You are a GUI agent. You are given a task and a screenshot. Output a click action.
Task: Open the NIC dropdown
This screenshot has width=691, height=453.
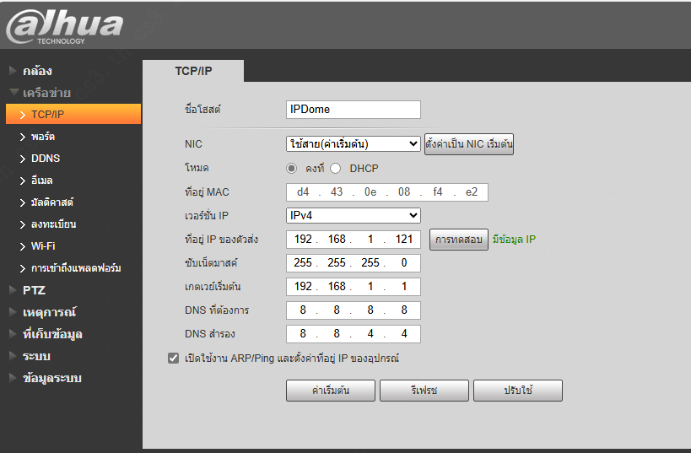coord(353,143)
